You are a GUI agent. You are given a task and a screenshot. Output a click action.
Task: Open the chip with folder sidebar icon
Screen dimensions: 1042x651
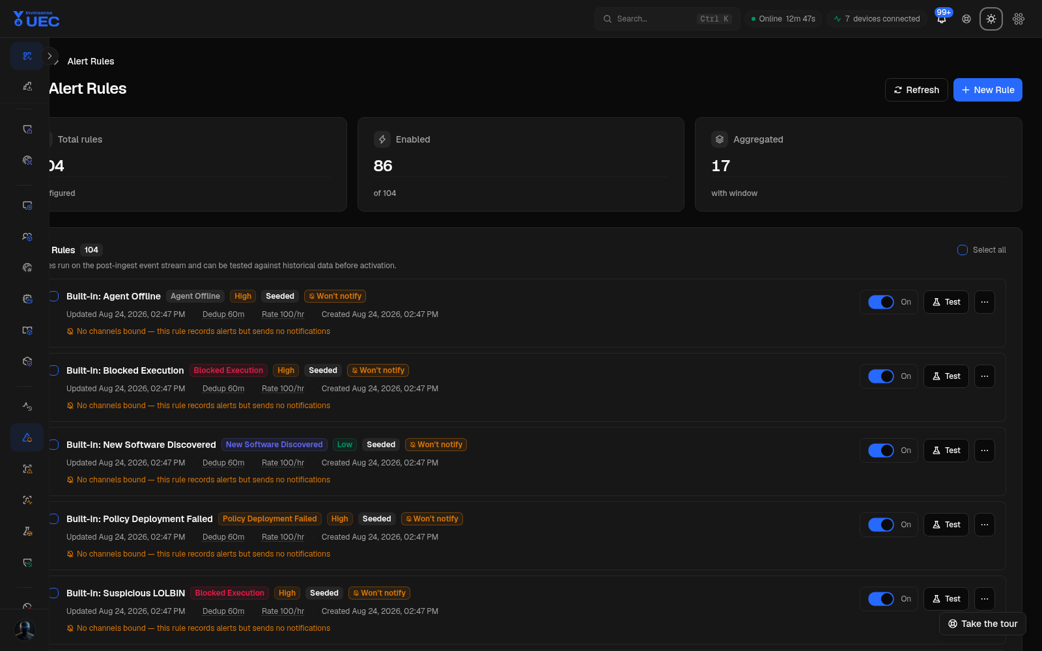click(27, 299)
